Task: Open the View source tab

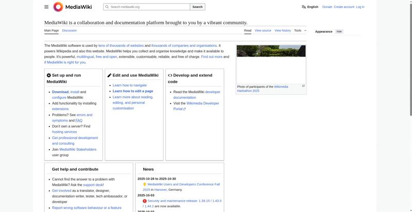Action: point(263,30)
